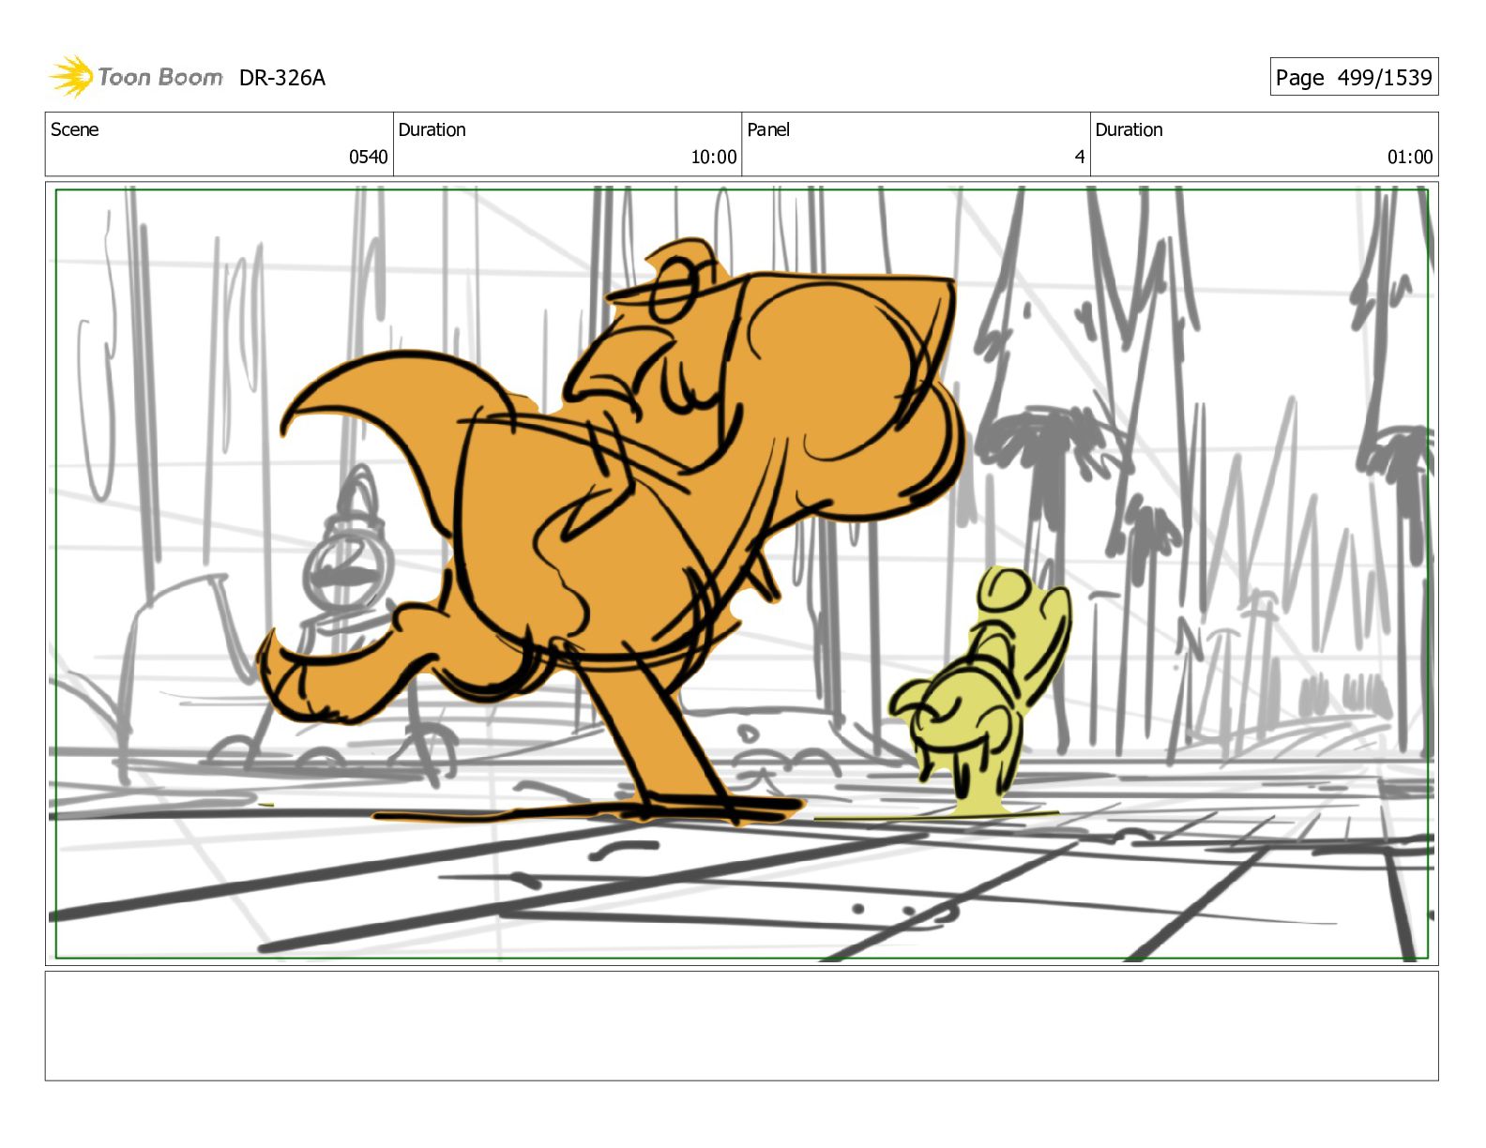The image size is (1486, 1148).
Task: Select the DR-326A project title text
Action: [x=282, y=78]
